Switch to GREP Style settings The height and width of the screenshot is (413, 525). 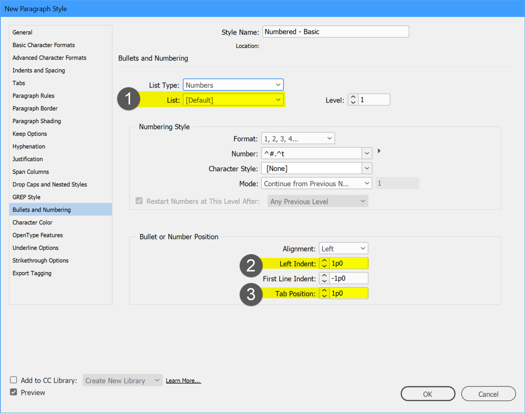(x=26, y=197)
